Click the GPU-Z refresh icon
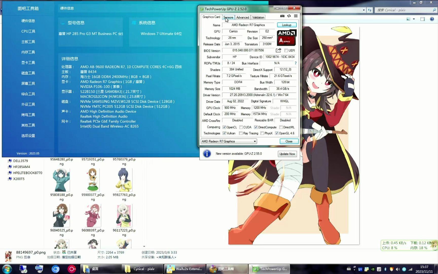Image resolution: width=438 pixels, height=274 pixels. point(289,16)
